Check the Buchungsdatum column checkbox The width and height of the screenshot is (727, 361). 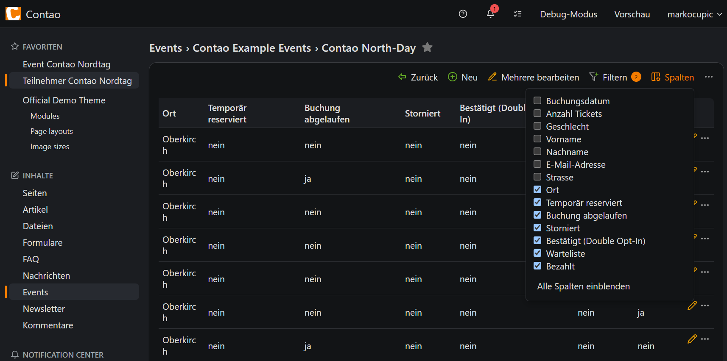point(537,100)
